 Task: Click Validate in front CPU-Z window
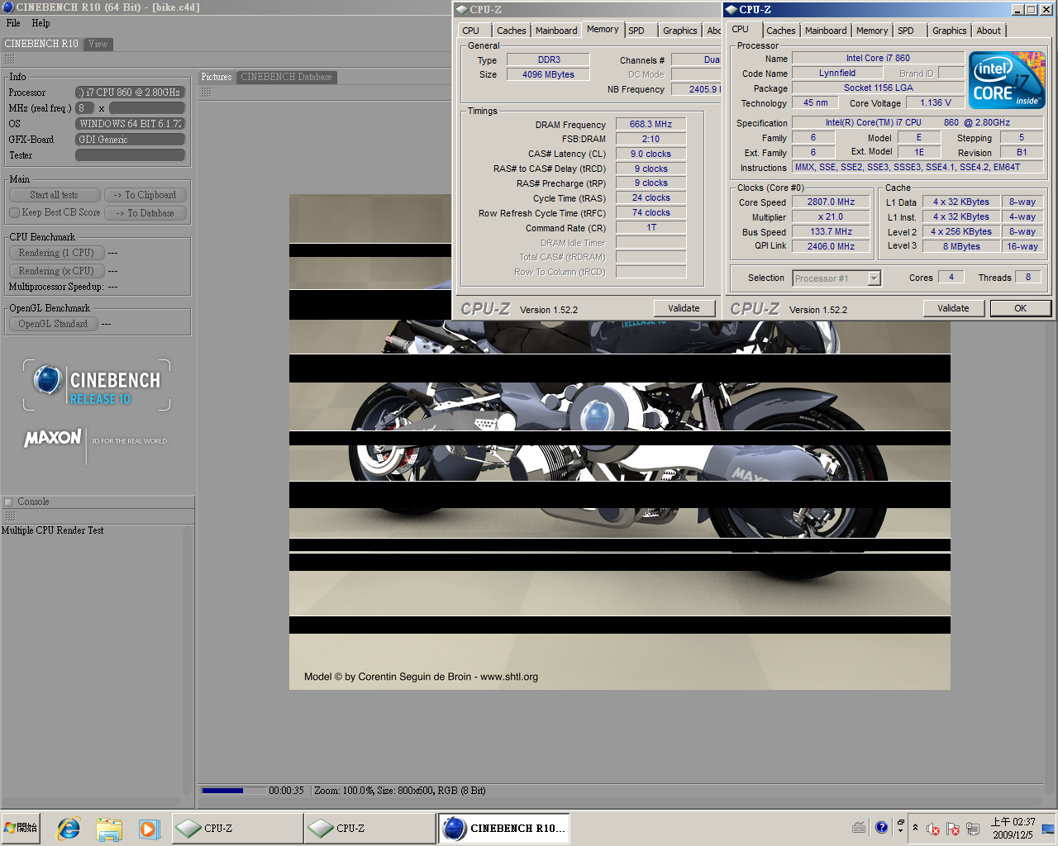[953, 308]
